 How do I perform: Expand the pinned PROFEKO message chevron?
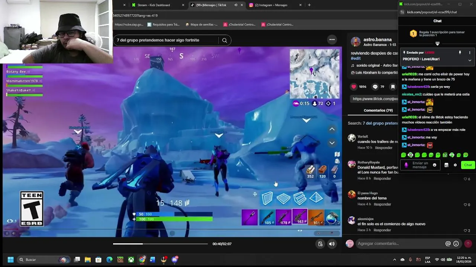click(x=470, y=60)
